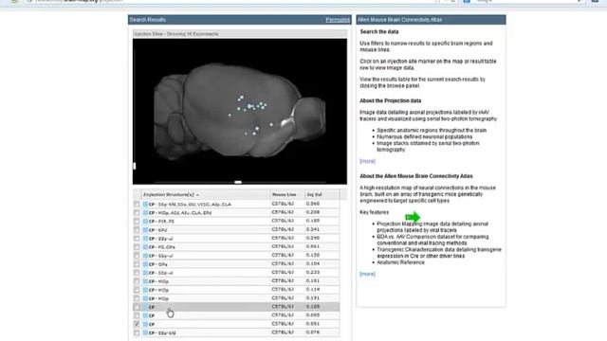
Task: Click the 'Allen Mouse Brain Connectivity Atlas' panel title
Action: 400,20
